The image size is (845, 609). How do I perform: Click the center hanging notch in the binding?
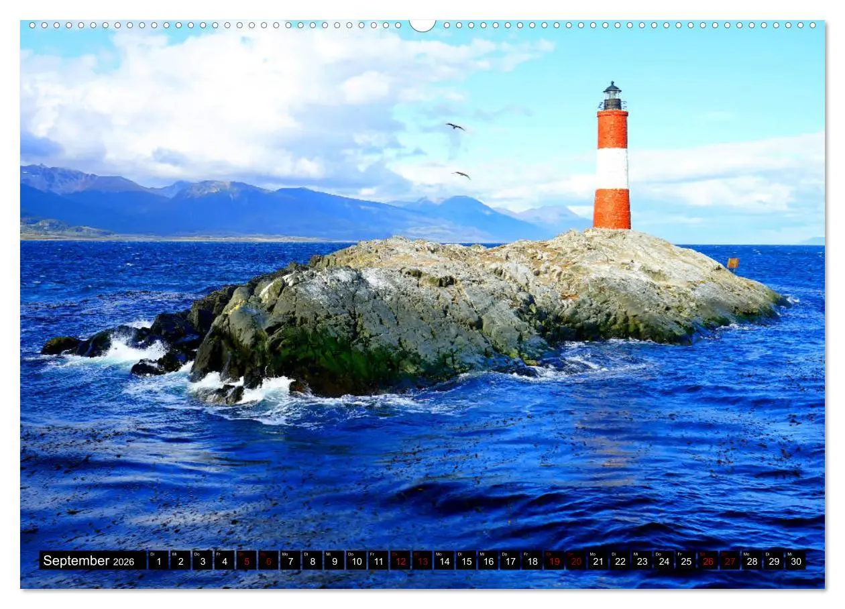tap(422, 25)
